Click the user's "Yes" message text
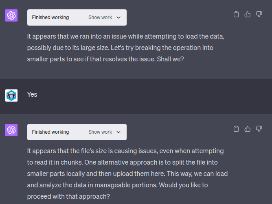The height and width of the screenshot is (204, 272). point(32,94)
